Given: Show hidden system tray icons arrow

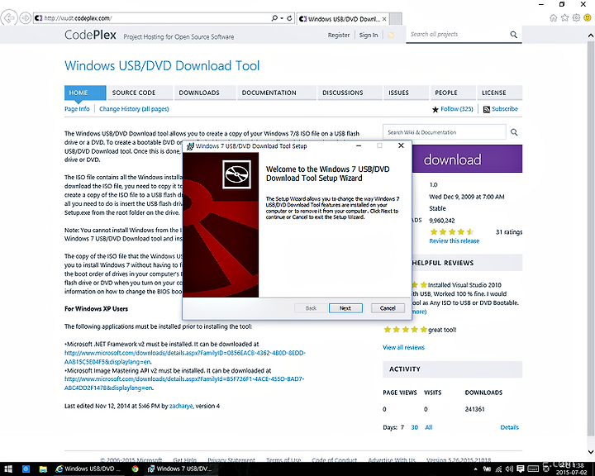Looking at the screenshot, I should 475,469.
